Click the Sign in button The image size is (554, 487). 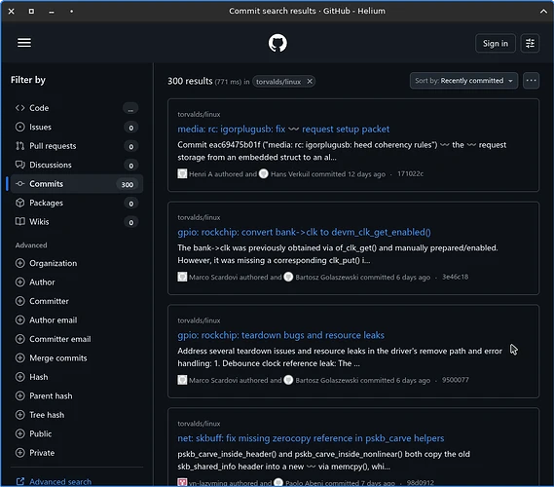click(x=495, y=44)
